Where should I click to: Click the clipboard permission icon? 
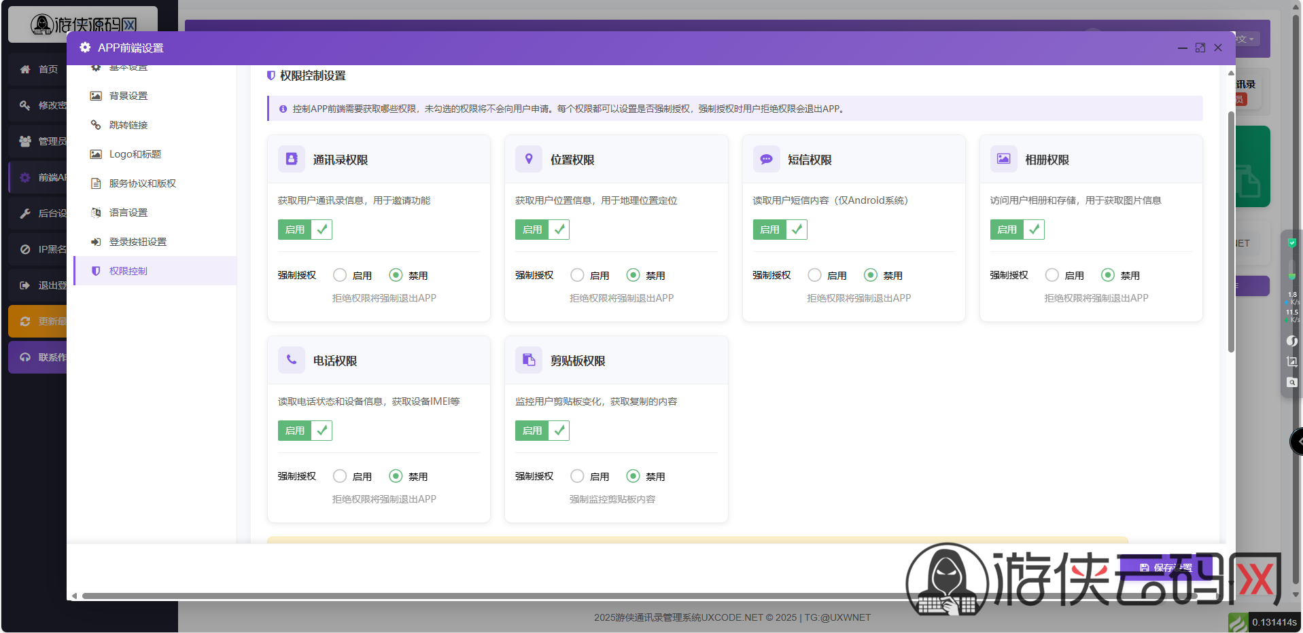pos(529,360)
